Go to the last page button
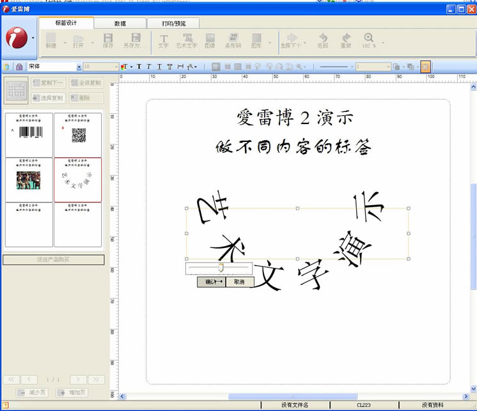477x411 pixels. coord(96,380)
